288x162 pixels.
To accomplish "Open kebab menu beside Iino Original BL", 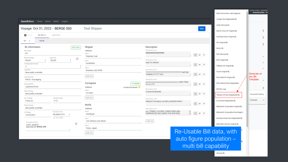I will [263, 44].
